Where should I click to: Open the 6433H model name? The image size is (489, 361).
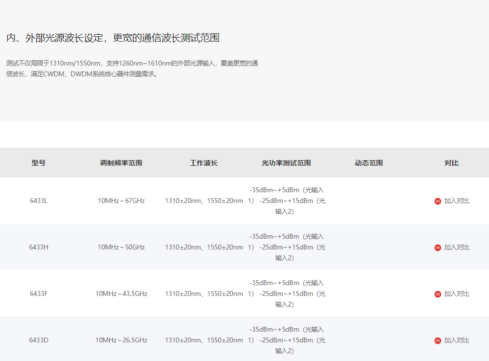(x=39, y=248)
